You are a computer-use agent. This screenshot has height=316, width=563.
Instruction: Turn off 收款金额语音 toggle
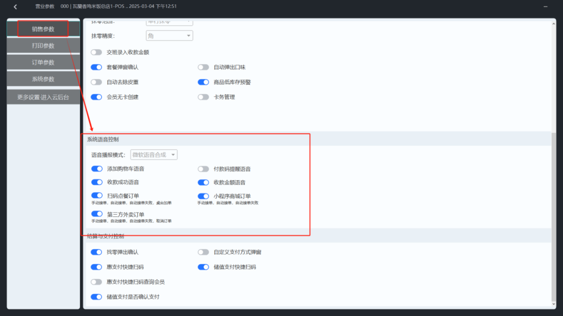pos(203,182)
